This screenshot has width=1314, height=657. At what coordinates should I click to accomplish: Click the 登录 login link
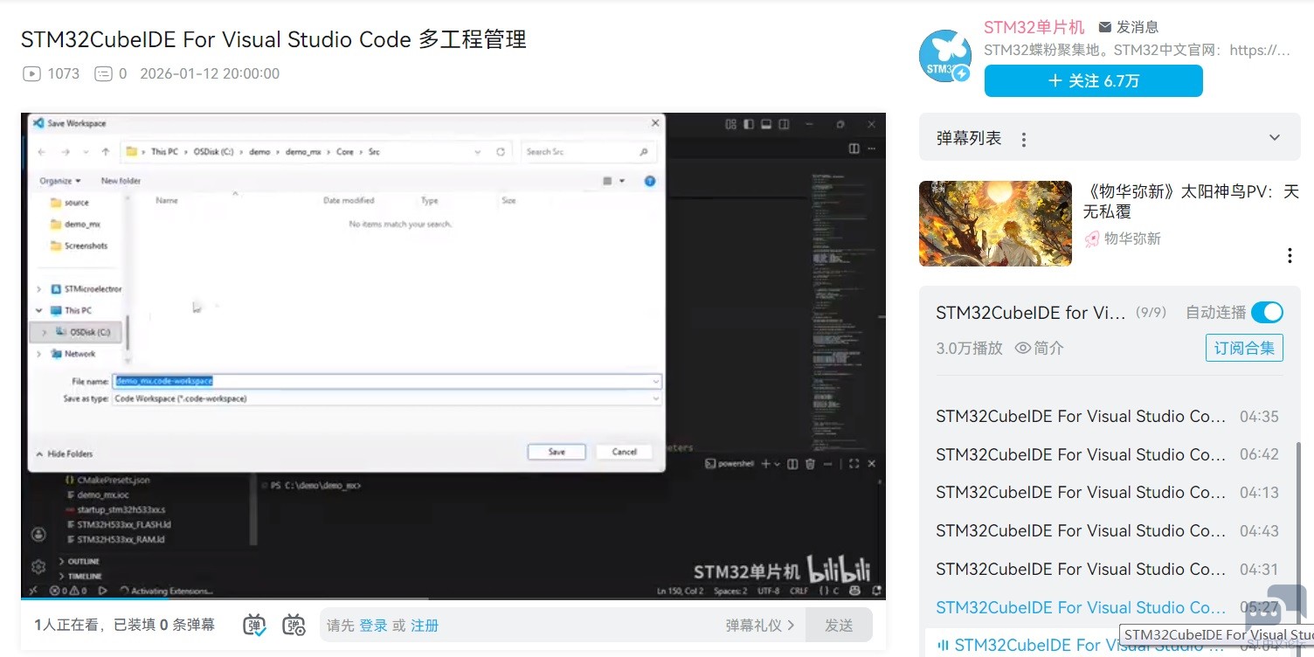click(373, 626)
